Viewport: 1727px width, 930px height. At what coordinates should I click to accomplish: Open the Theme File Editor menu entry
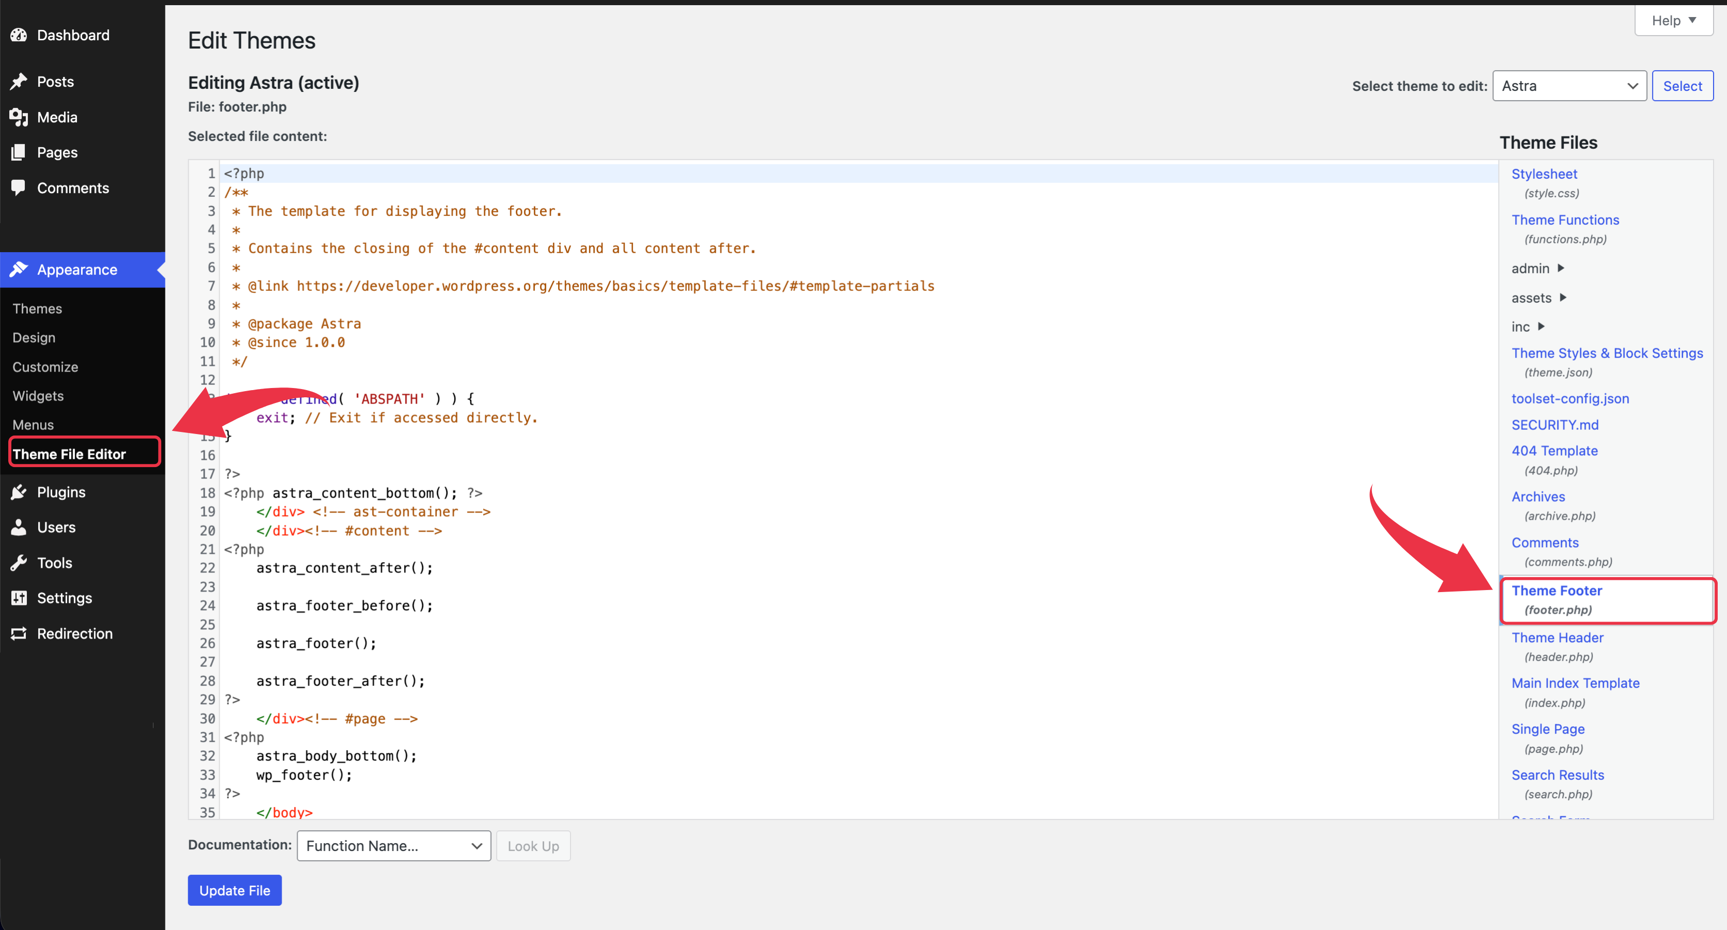pyautogui.click(x=70, y=453)
